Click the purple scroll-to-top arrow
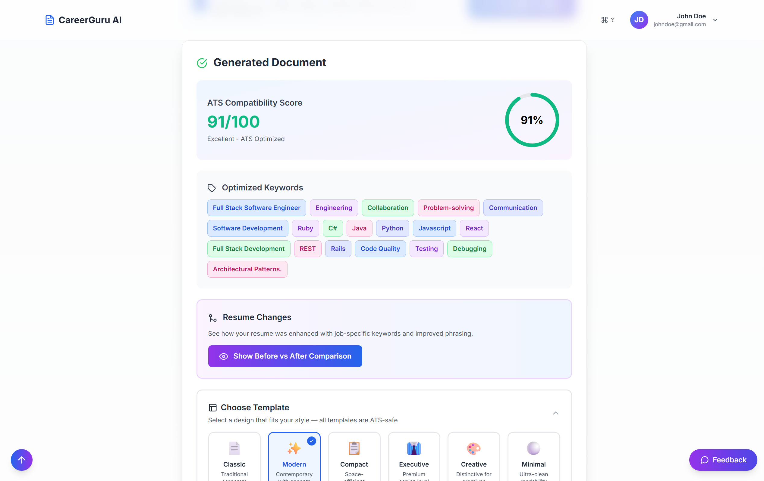Screen dimensions: 764x481 click(x=21, y=460)
